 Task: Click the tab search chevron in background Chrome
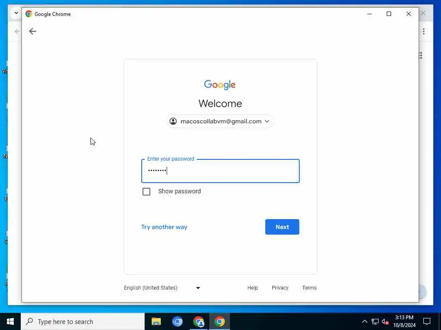[x=16, y=13]
